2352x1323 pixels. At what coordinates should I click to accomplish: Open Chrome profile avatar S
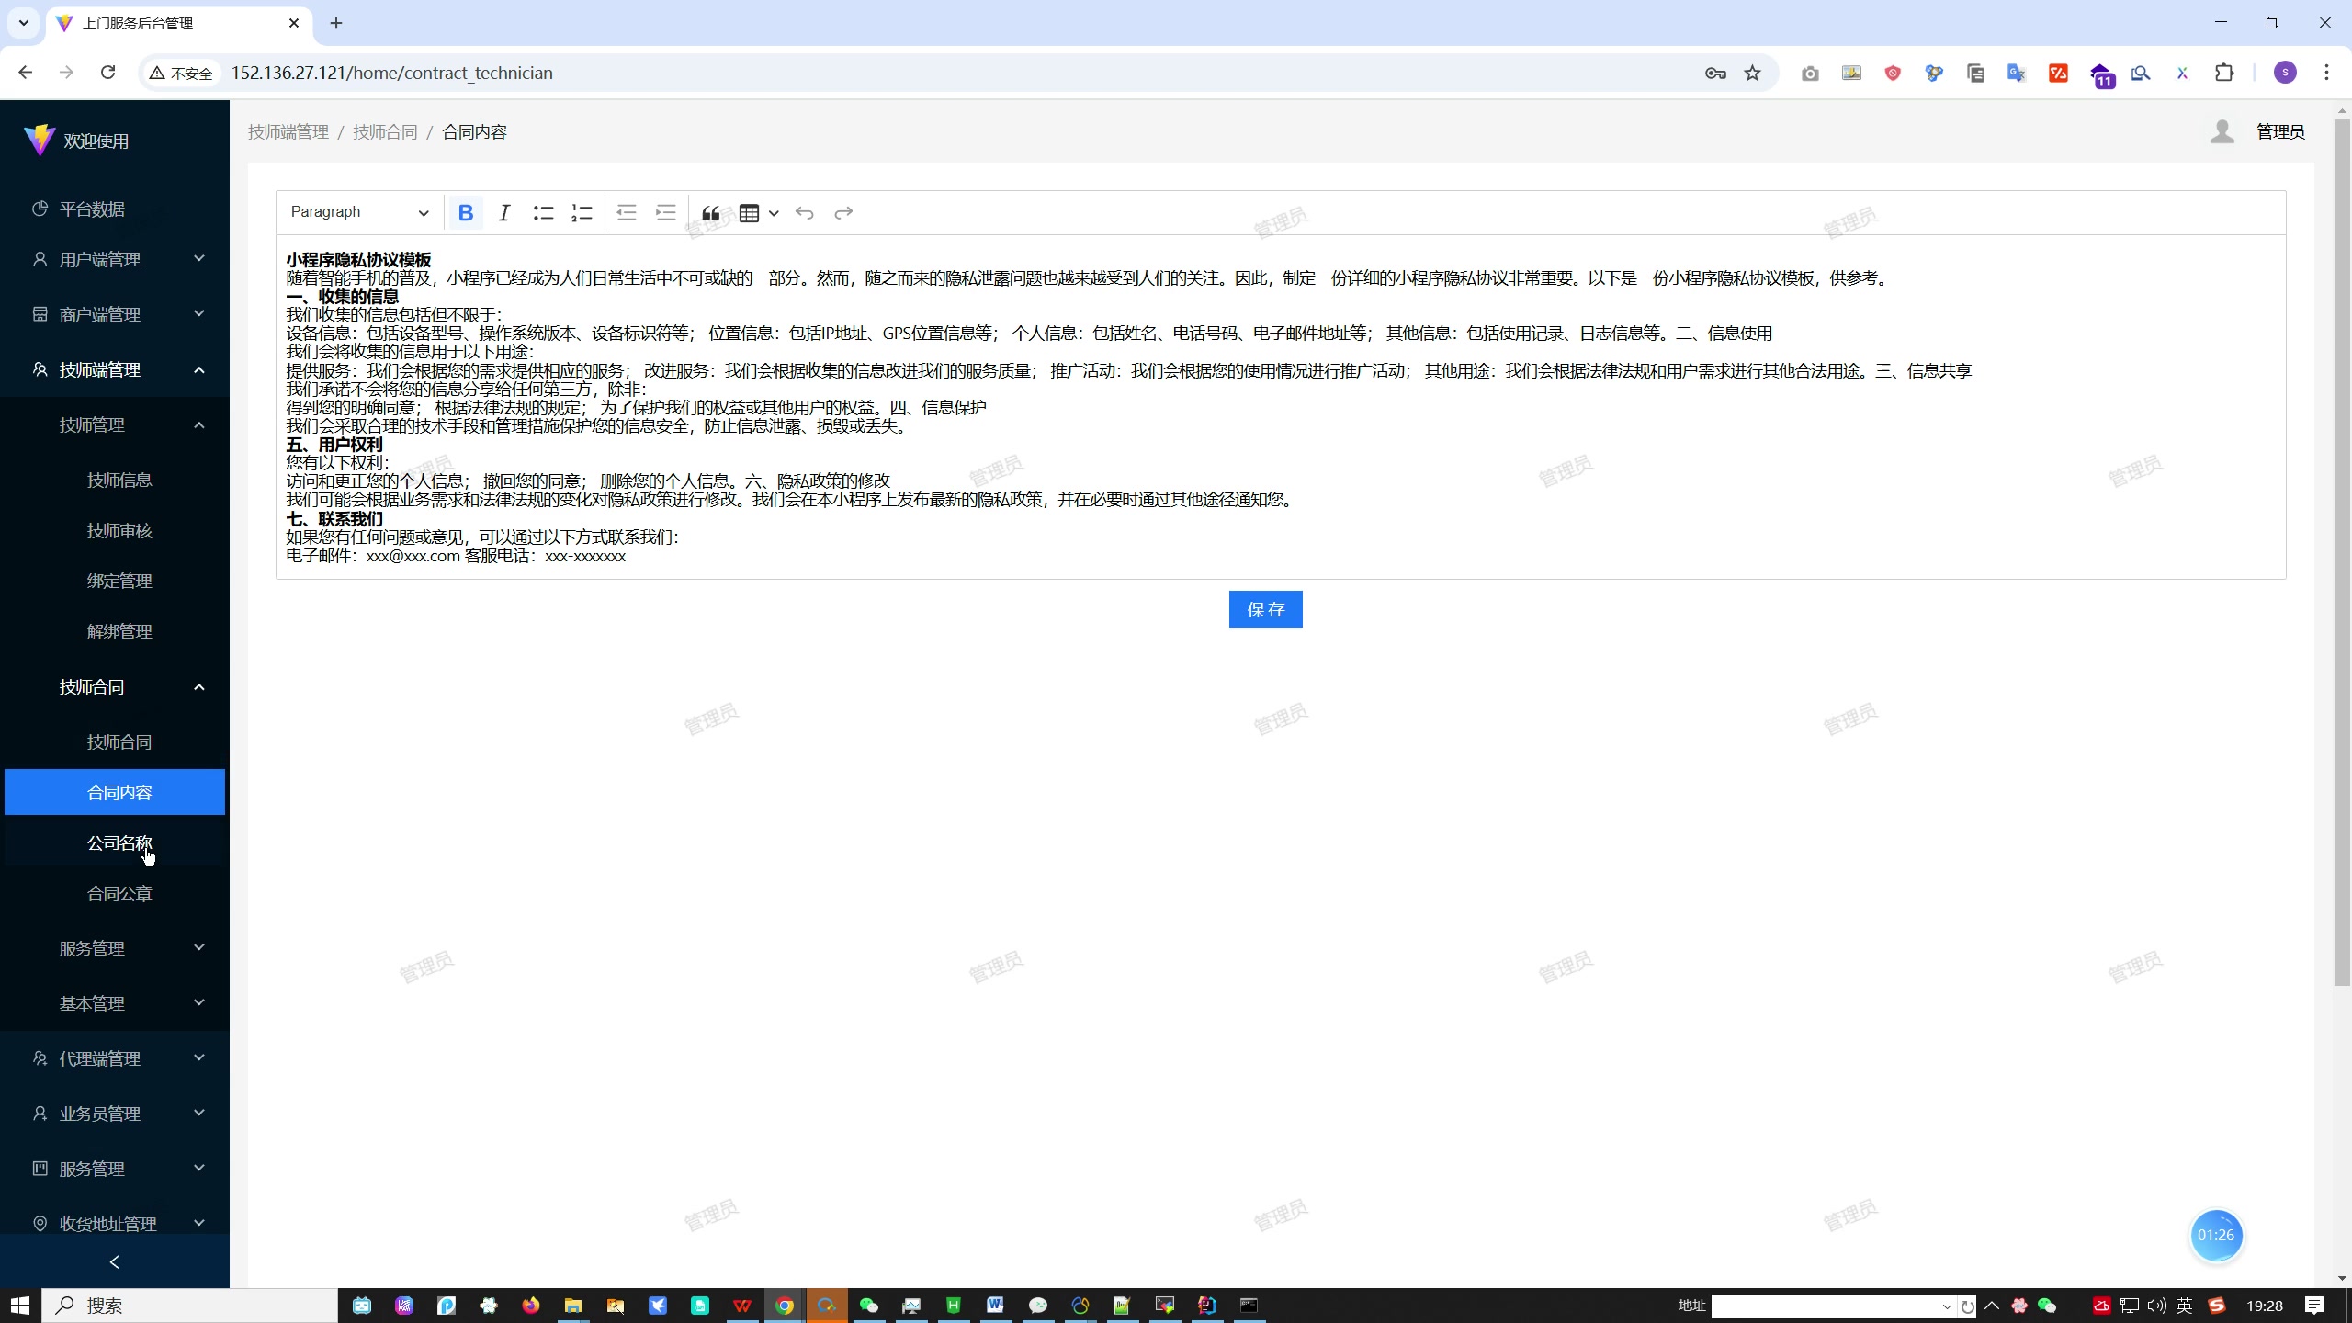(2285, 73)
